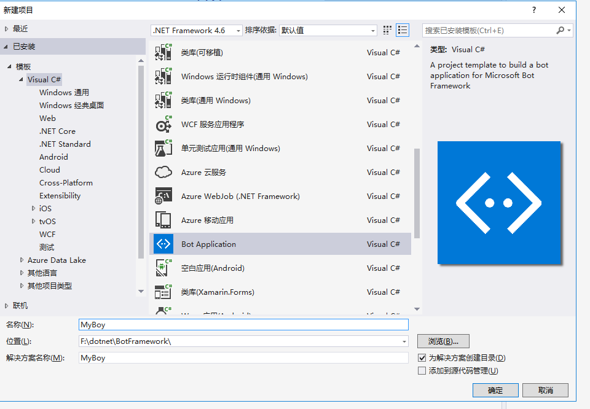The width and height of the screenshot is (590, 409).
Task: Select the 测试 category
Action: click(47, 247)
